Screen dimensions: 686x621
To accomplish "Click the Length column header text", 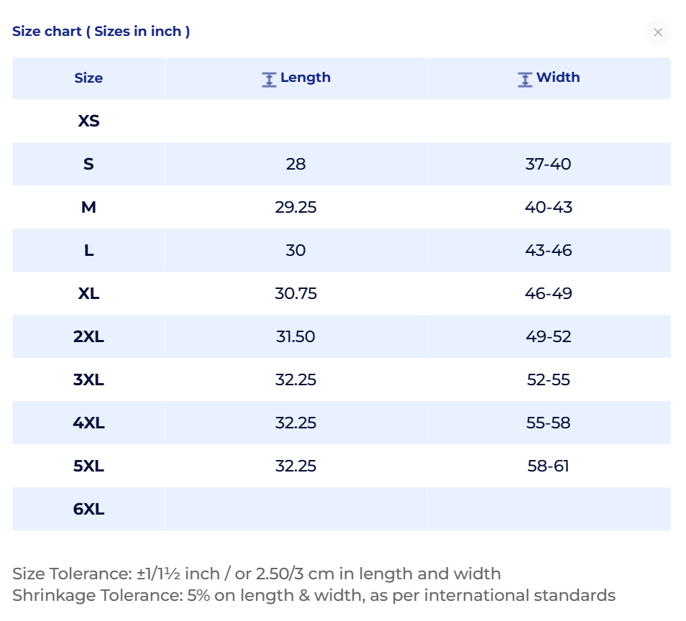I will tap(306, 78).
